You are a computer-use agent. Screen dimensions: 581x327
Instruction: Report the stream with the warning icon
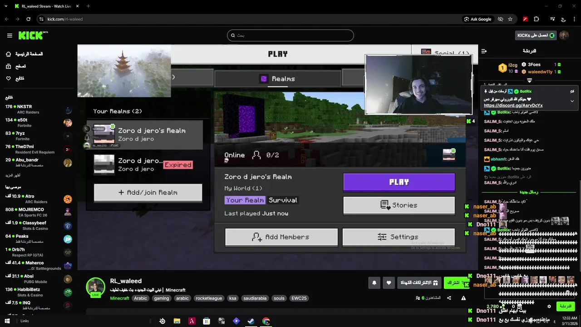coord(463,298)
